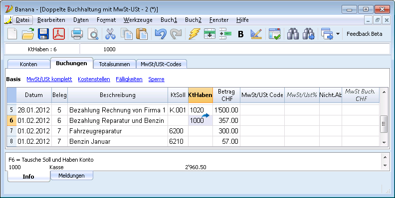The image size is (395, 198).
Task: Click the lightning bolt execute icon
Action: coord(194,34)
